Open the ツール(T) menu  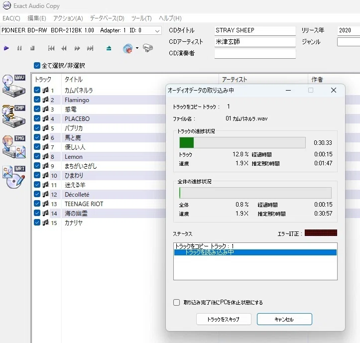click(141, 18)
